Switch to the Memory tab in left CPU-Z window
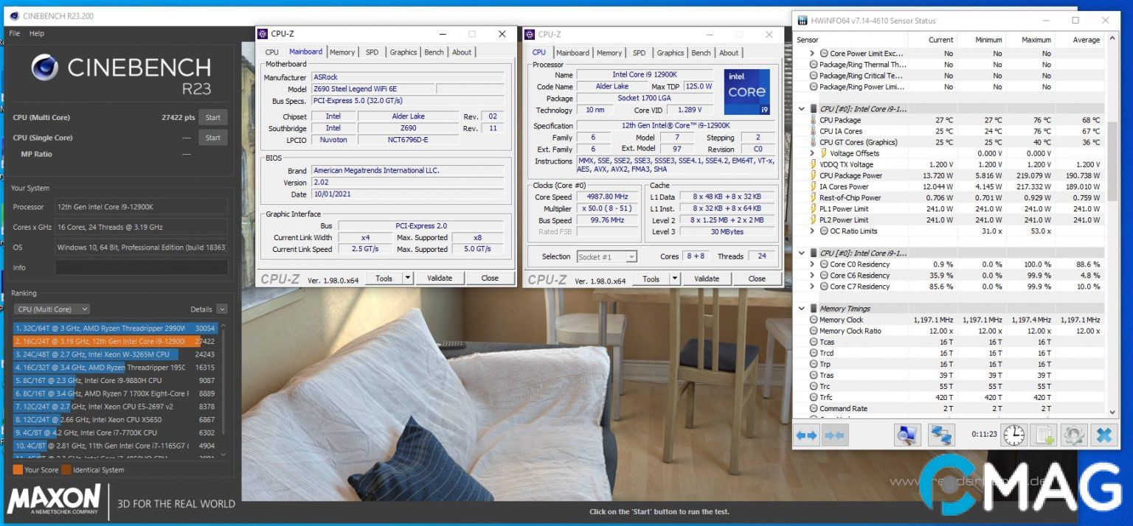The image size is (1133, 526). [342, 52]
